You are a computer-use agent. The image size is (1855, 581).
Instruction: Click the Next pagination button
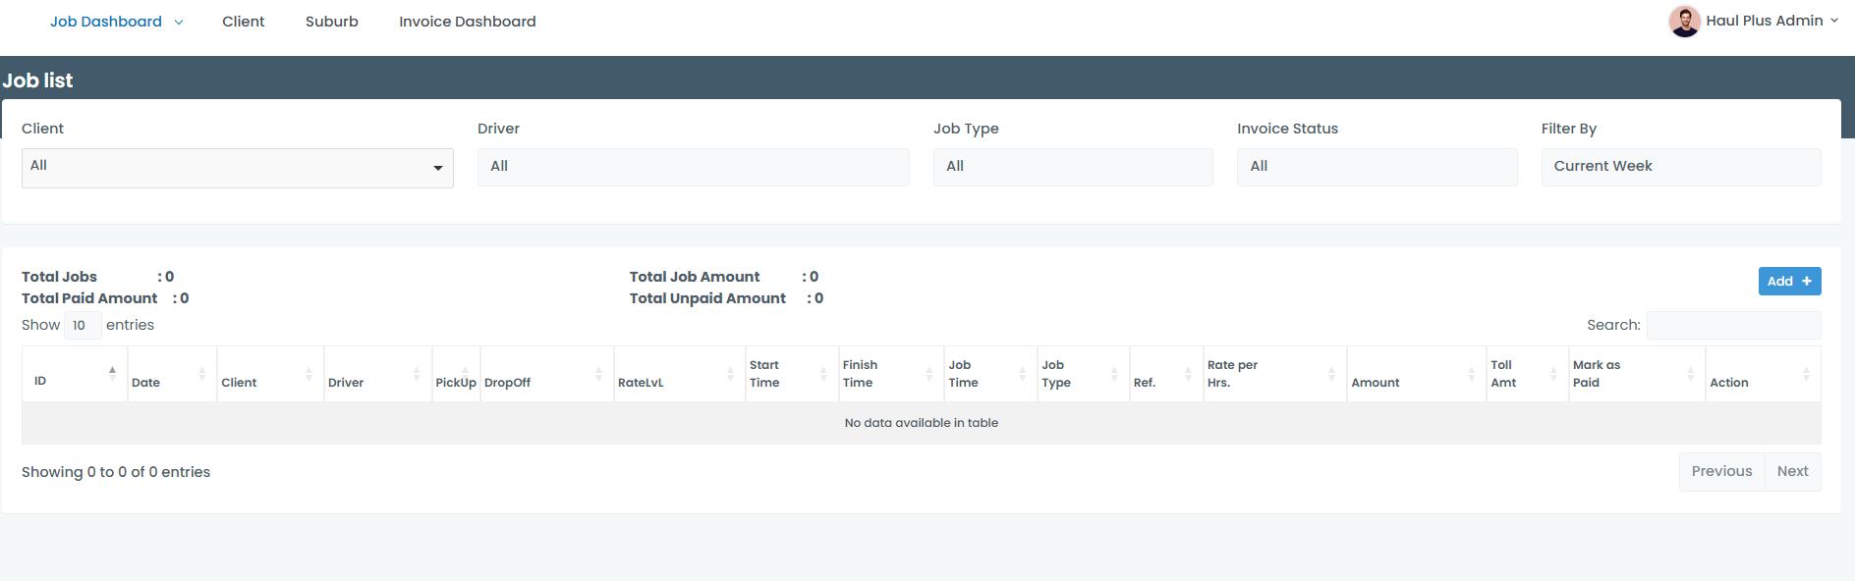click(1792, 472)
